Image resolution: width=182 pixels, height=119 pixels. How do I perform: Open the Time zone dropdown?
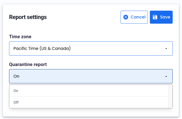[91, 48]
